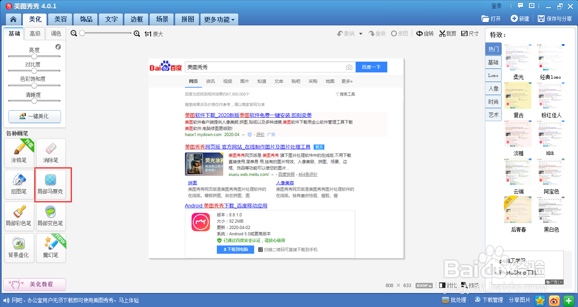
Task: Select the 局部彩色笔 local color brush
Action: [19, 216]
